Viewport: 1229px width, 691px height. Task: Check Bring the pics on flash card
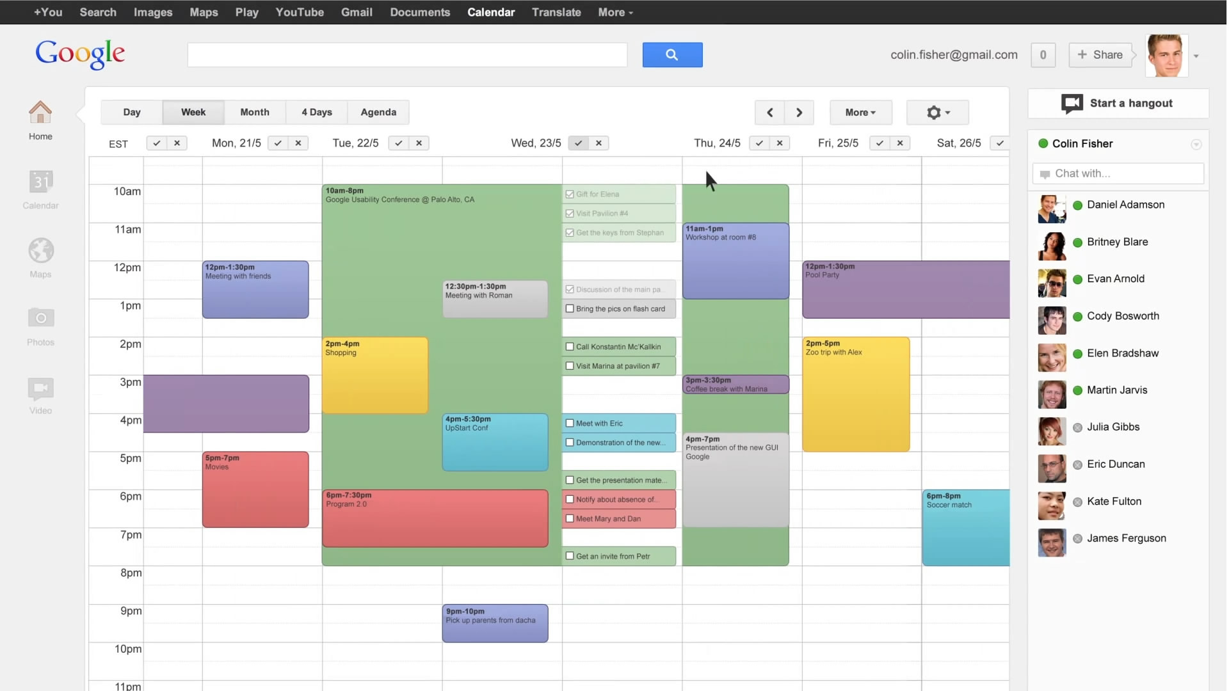(x=570, y=309)
